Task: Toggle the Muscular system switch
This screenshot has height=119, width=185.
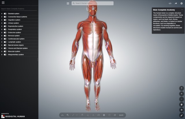Action: pyautogui.click(x=5, y=51)
